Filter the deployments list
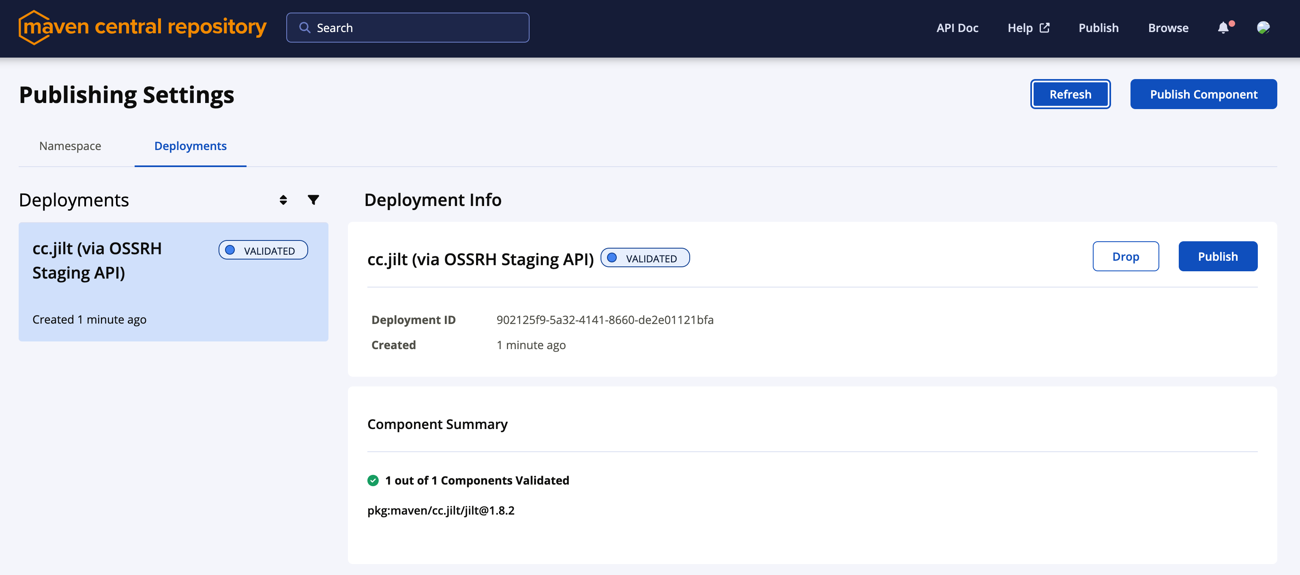 313,200
